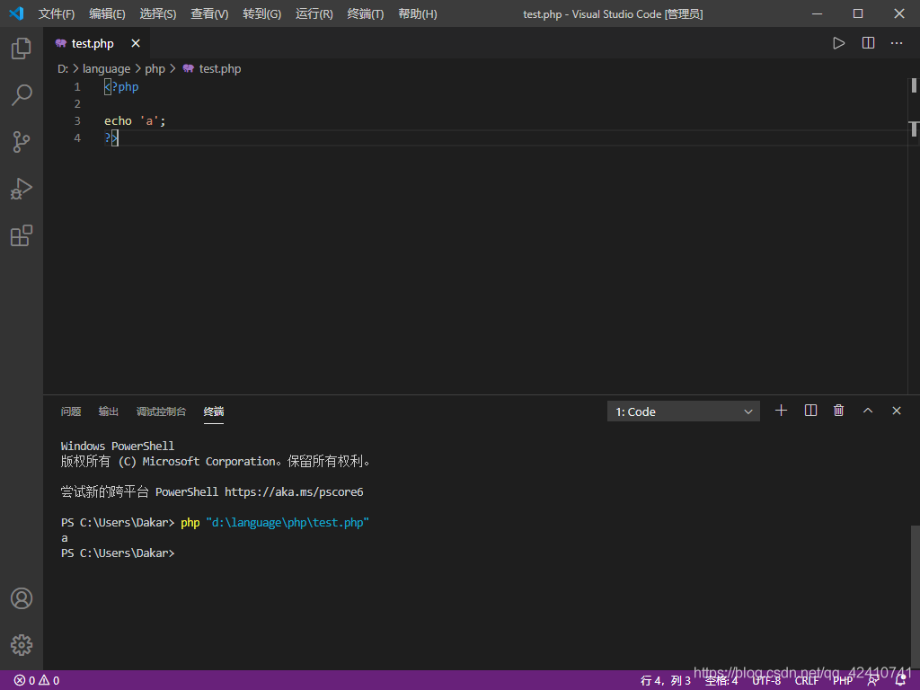The width and height of the screenshot is (920, 690).
Task: Open the 查看(V) menu
Action: pos(209,13)
